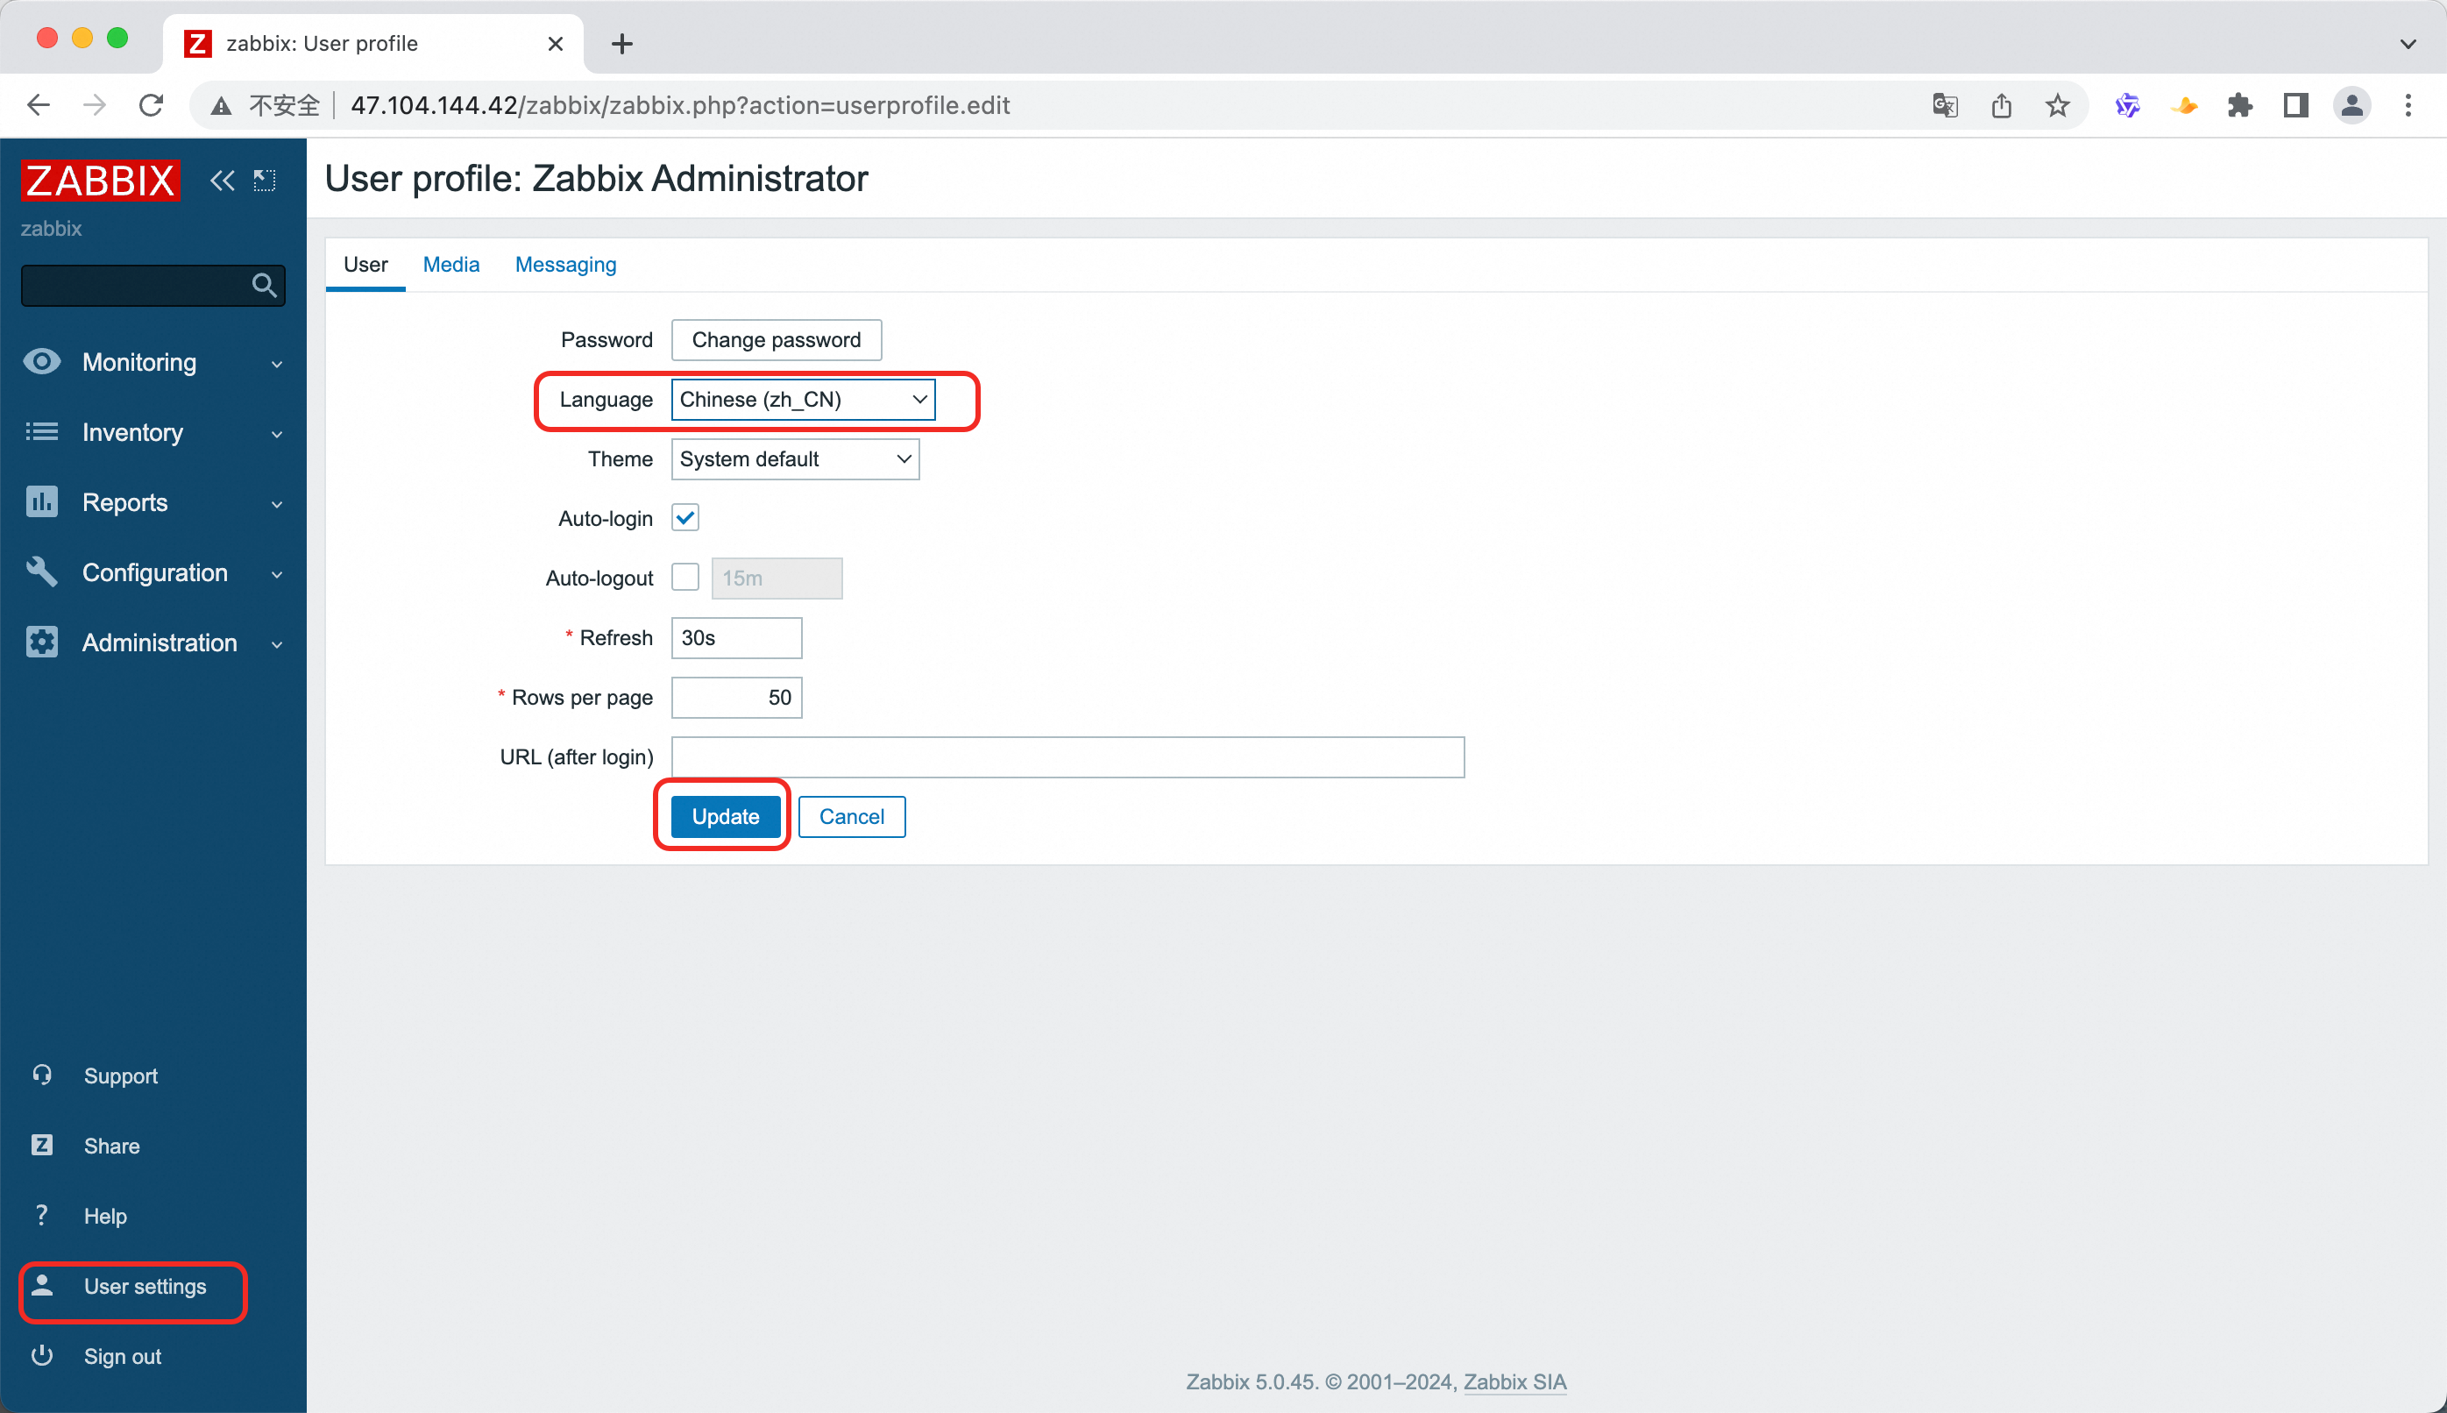Click the purple star extension icon
The width and height of the screenshot is (2447, 1413).
coord(2127,105)
